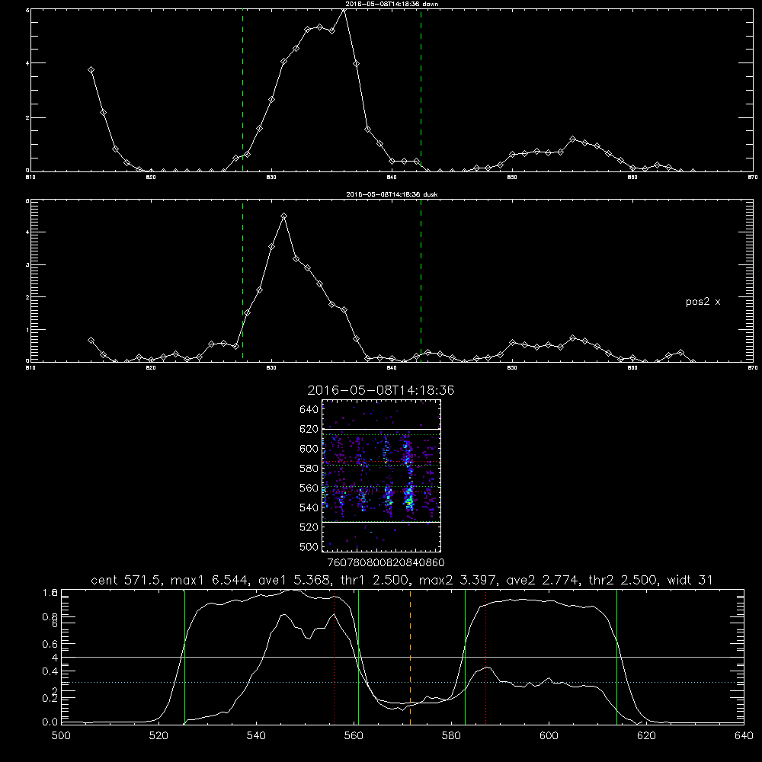
Task: Select the "thr2 2.500" threshold text
Action: click(624, 580)
